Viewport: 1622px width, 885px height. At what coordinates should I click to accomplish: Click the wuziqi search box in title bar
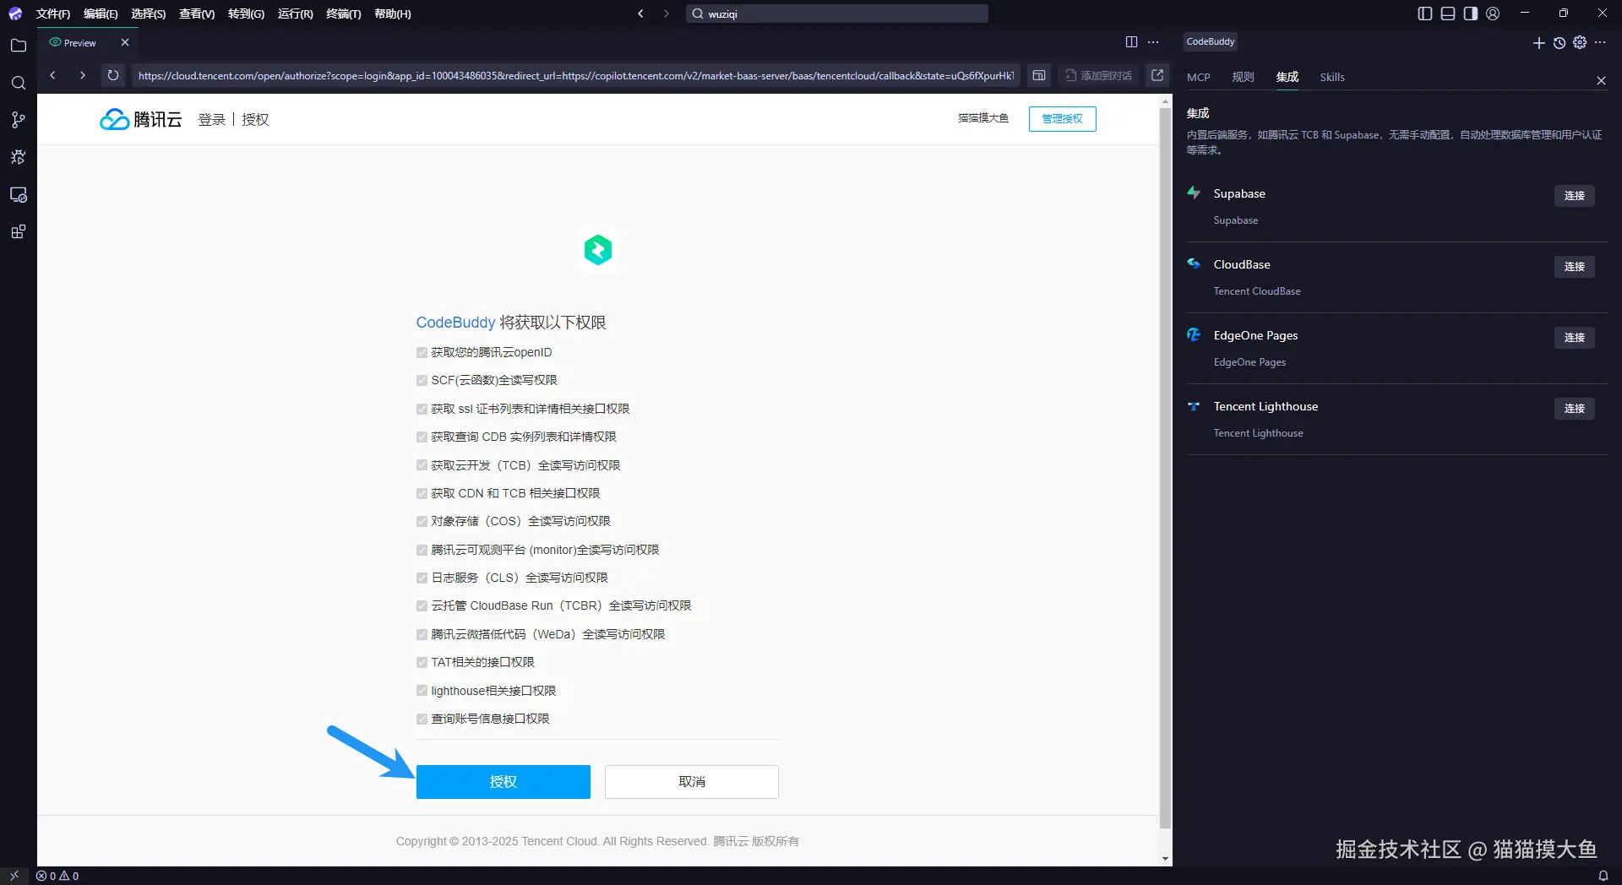click(837, 14)
